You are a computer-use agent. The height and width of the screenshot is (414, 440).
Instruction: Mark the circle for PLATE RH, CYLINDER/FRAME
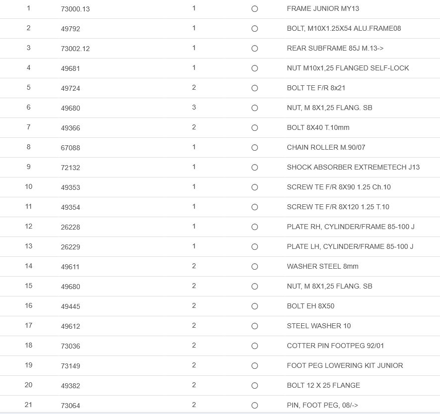click(x=254, y=227)
